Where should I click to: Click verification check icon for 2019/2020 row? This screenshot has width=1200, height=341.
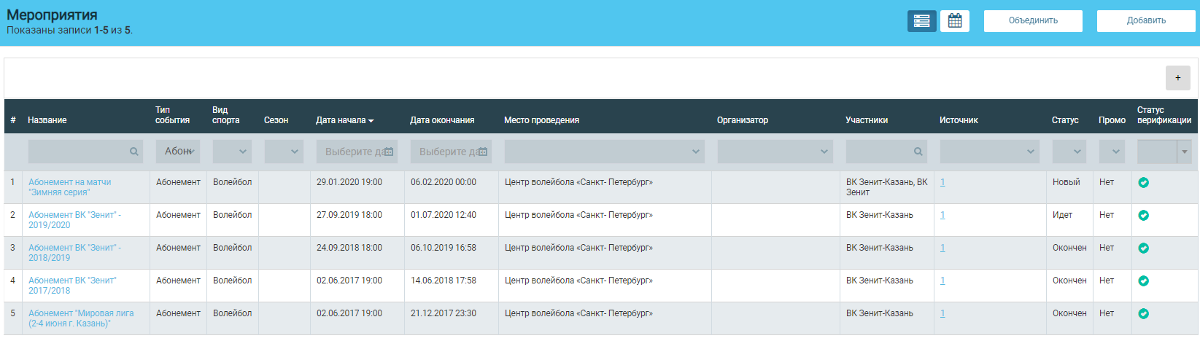pos(1144,216)
